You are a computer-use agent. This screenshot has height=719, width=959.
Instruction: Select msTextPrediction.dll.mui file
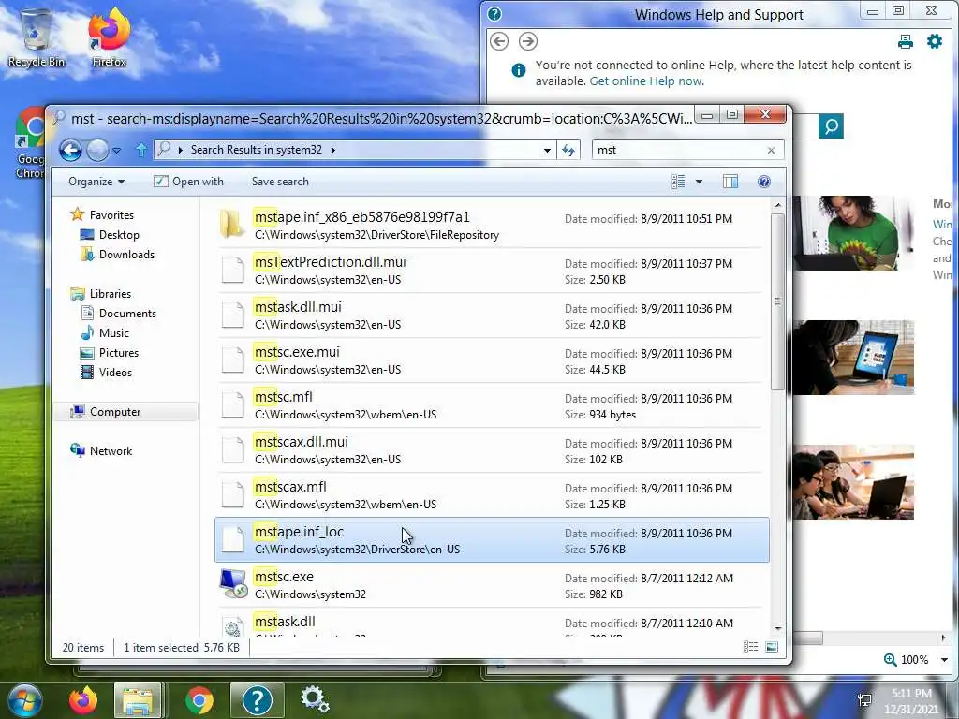pos(491,271)
